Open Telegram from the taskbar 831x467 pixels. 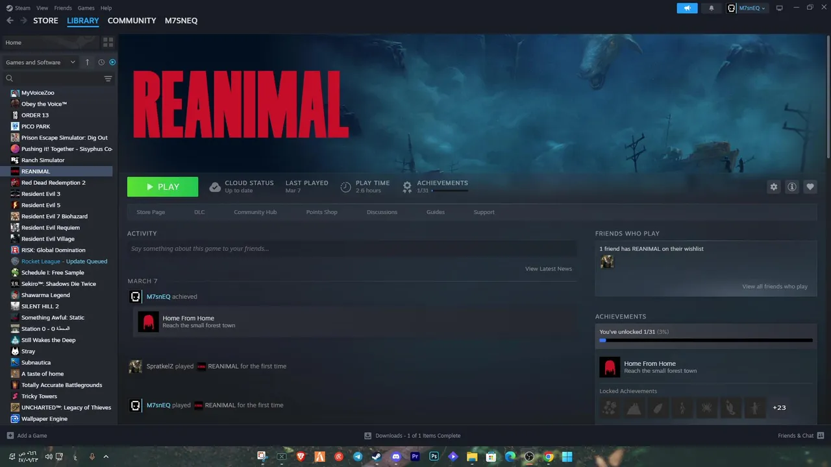click(x=358, y=457)
